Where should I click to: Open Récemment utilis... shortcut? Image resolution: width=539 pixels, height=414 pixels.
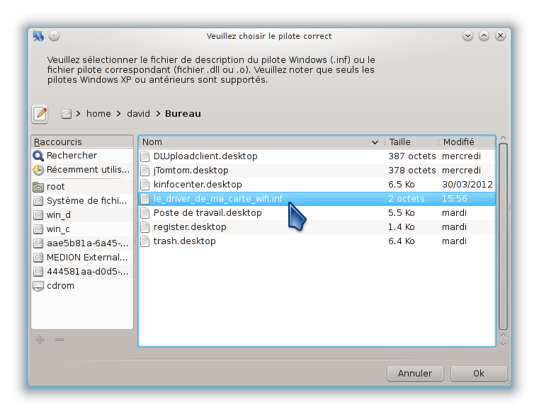[82, 170]
